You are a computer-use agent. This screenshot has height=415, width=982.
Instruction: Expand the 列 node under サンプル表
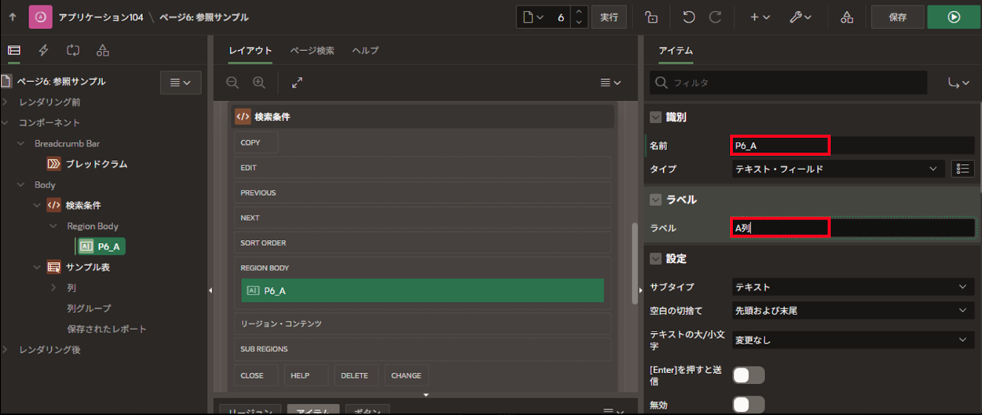[53, 287]
